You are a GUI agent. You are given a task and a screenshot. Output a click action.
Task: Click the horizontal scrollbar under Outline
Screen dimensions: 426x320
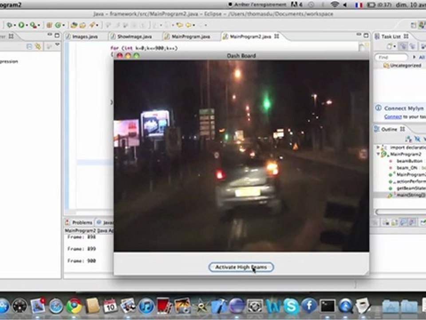400,212
